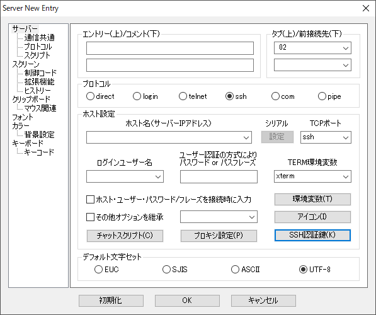Click the キャンセル cancel button

[263, 301]
